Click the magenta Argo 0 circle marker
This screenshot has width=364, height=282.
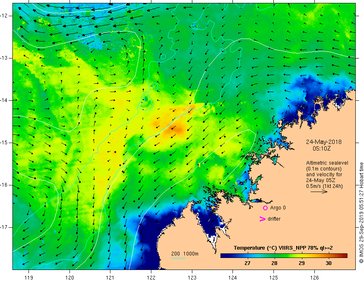pyautogui.click(x=265, y=208)
